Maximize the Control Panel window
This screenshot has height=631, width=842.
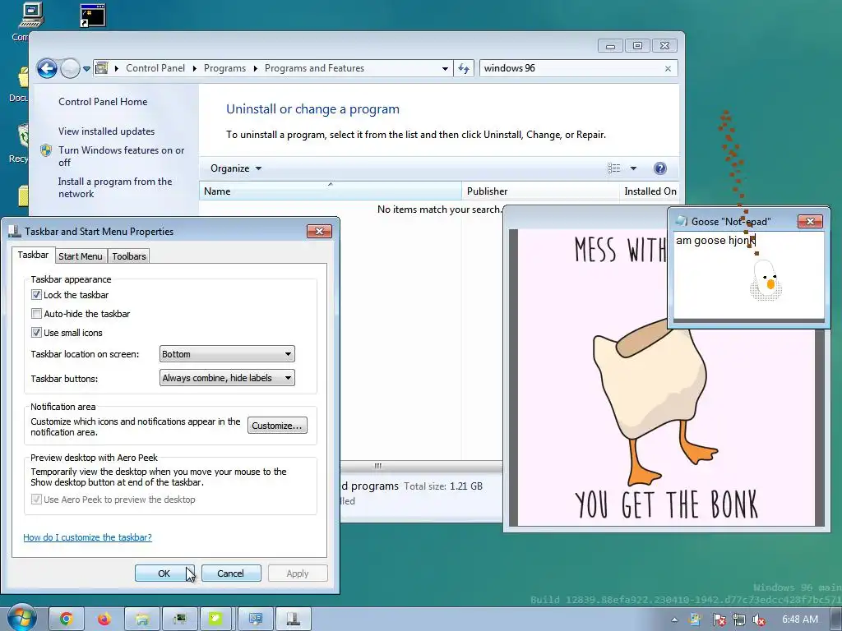click(637, 46)
